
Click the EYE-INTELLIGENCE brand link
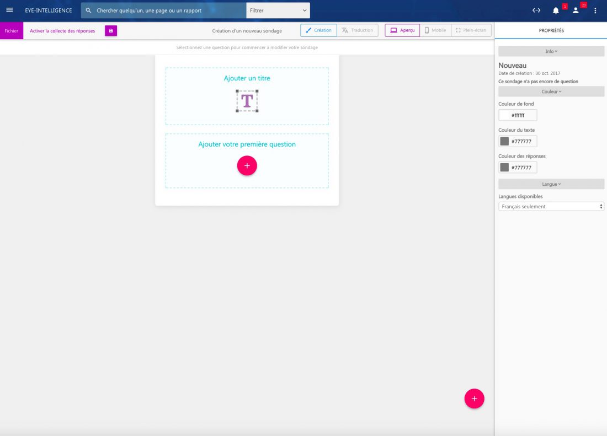[x=49, y=10]
